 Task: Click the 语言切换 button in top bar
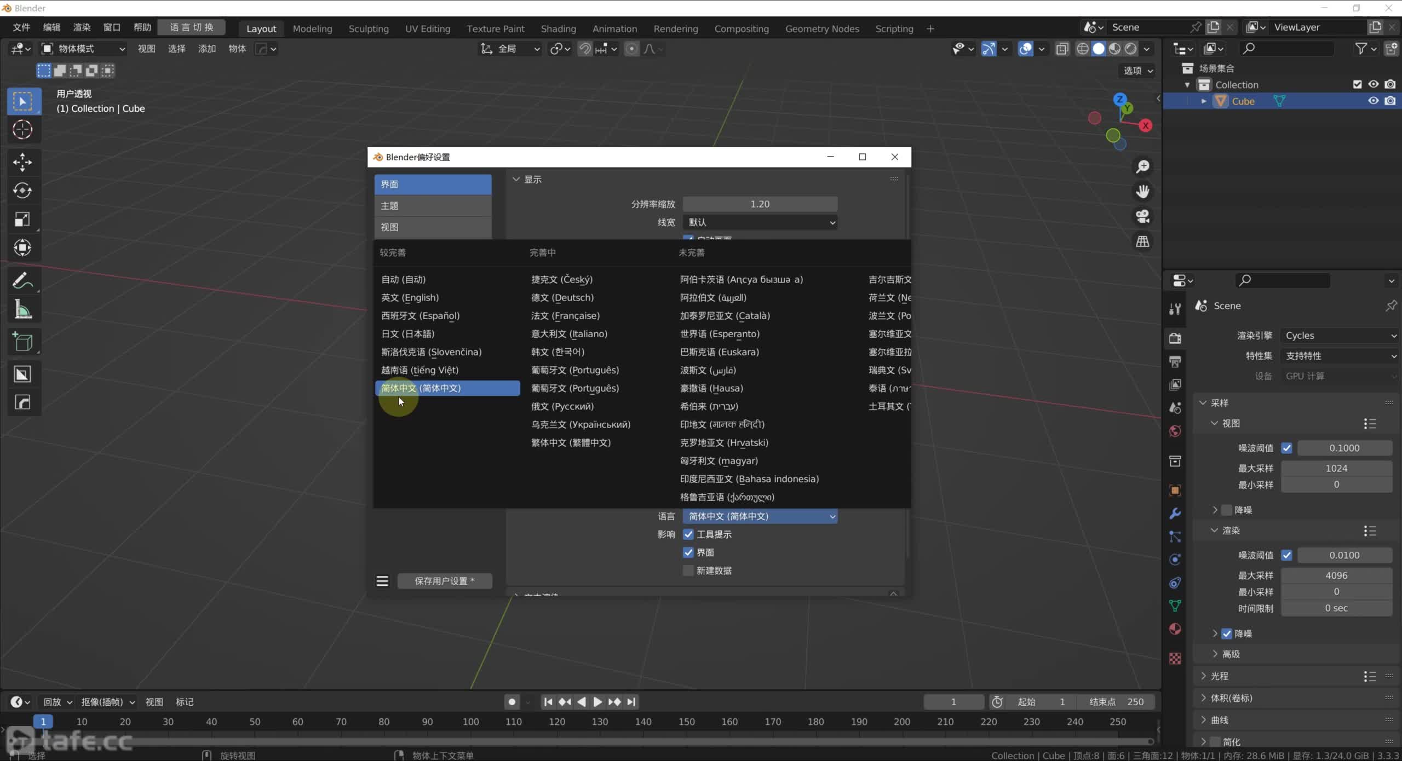(192, 27)
